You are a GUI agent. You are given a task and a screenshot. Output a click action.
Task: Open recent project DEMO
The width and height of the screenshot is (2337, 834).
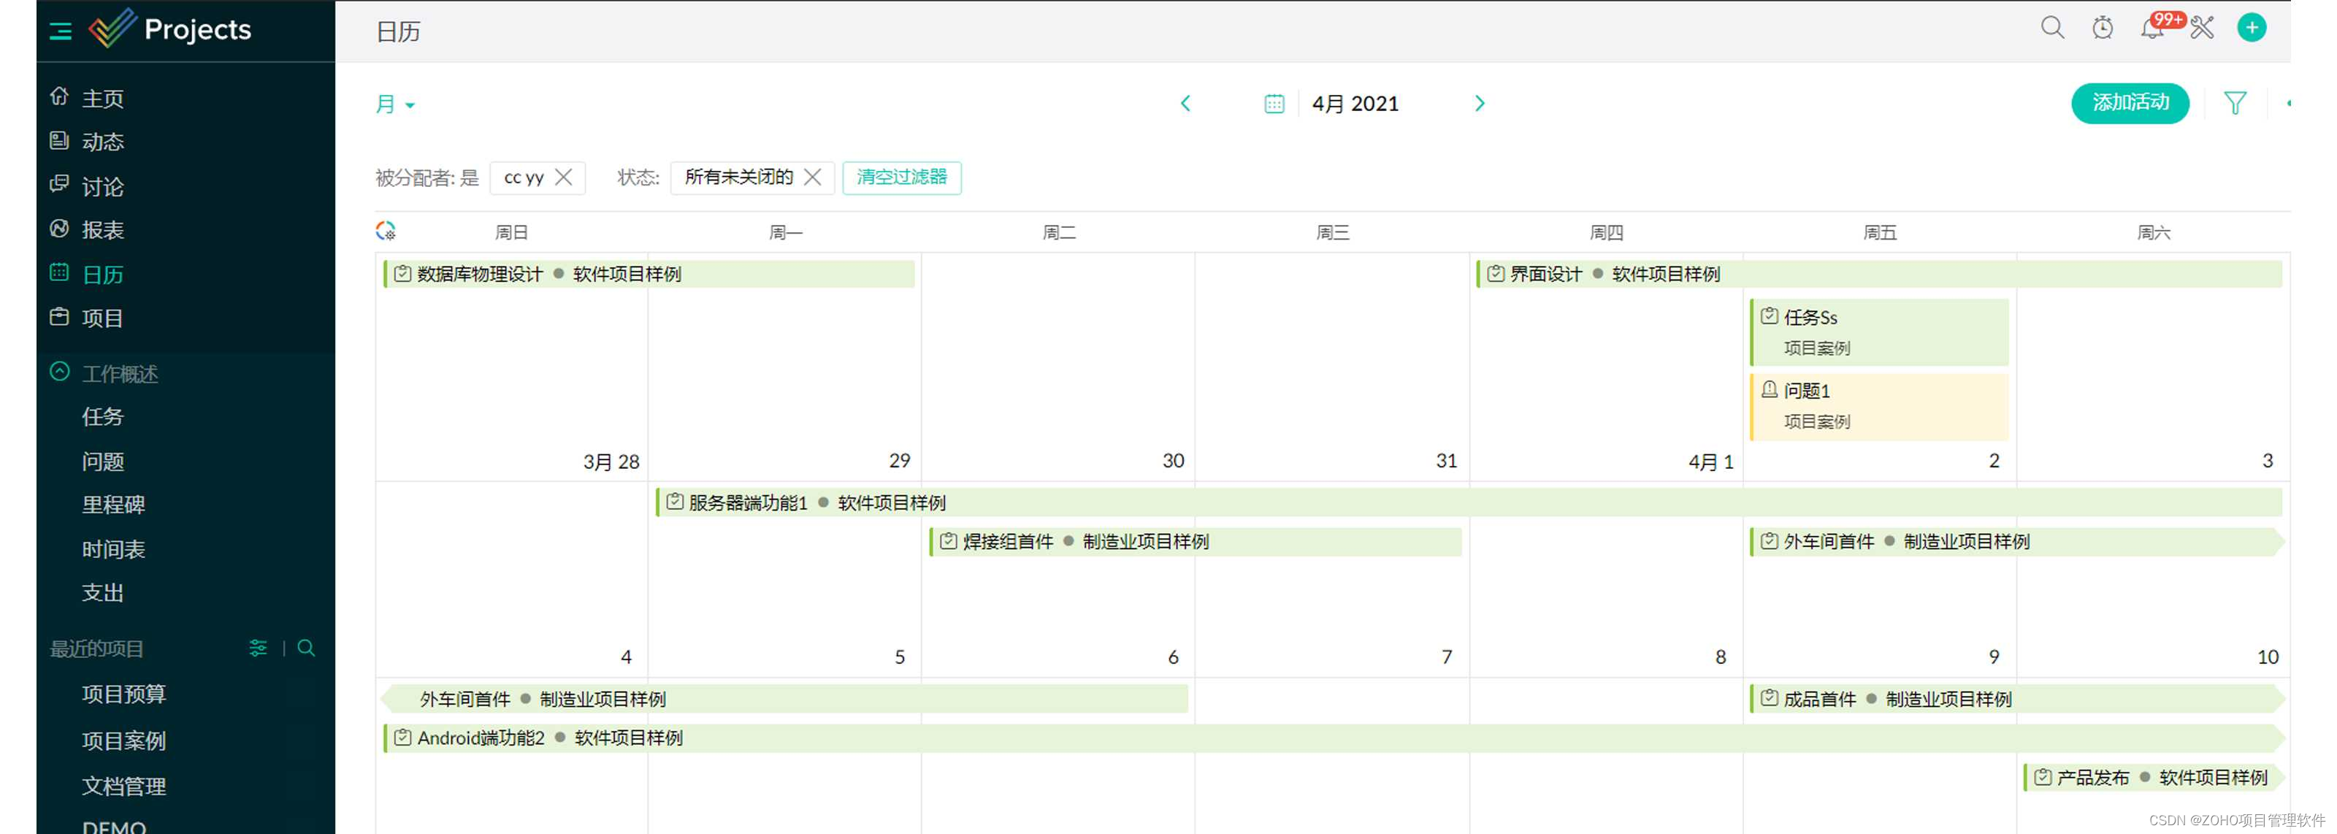[x=113, y=826]
